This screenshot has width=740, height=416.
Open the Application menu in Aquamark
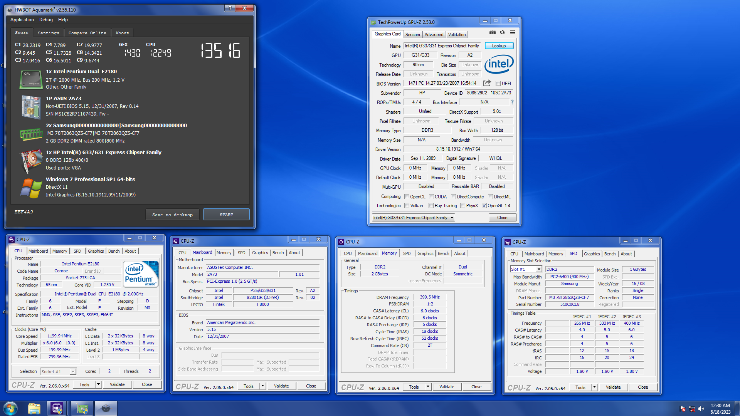click(22, 20)
